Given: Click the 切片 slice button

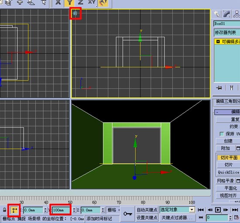Looking at the screenshot, I should (228, 165).
